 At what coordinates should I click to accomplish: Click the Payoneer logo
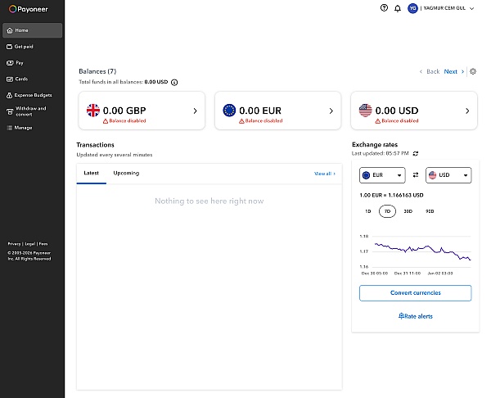(x=27, y=8)
